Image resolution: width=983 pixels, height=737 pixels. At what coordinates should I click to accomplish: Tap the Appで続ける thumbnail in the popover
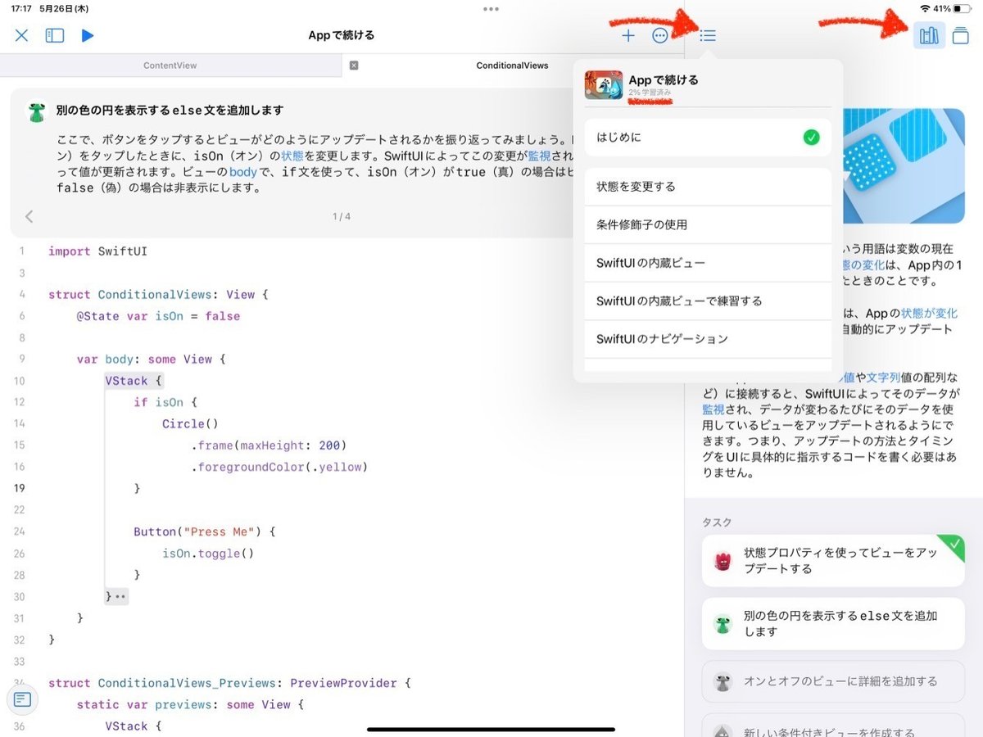604,84
